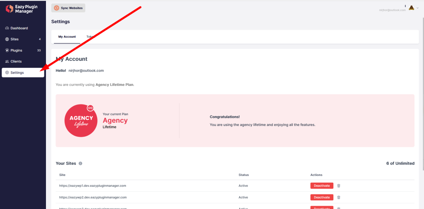Image resolution: width=424 pixels, height=209 pixels.
Task: Click the 'Agency Lifetime Plan' text
Action: coord(114,85)
